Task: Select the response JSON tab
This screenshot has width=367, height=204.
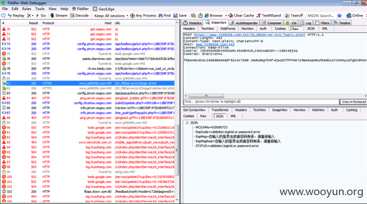Action: click(219, 116)
